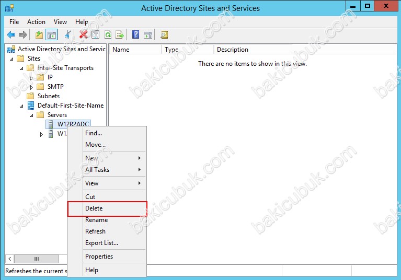Select the Sites label in the tree

click(34, 59)
